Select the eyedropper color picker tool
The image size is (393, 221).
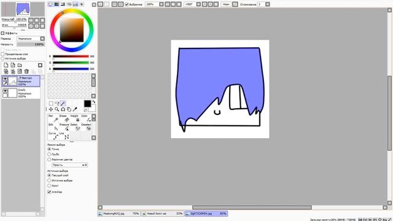75,109
